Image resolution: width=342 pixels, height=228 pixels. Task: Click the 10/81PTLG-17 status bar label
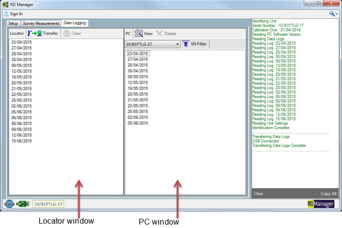(x=48, y=204)
